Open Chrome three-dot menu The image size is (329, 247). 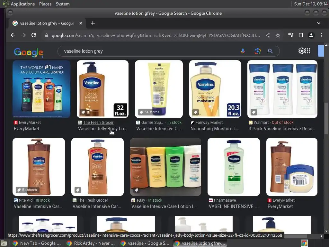(x=322, y=35)
